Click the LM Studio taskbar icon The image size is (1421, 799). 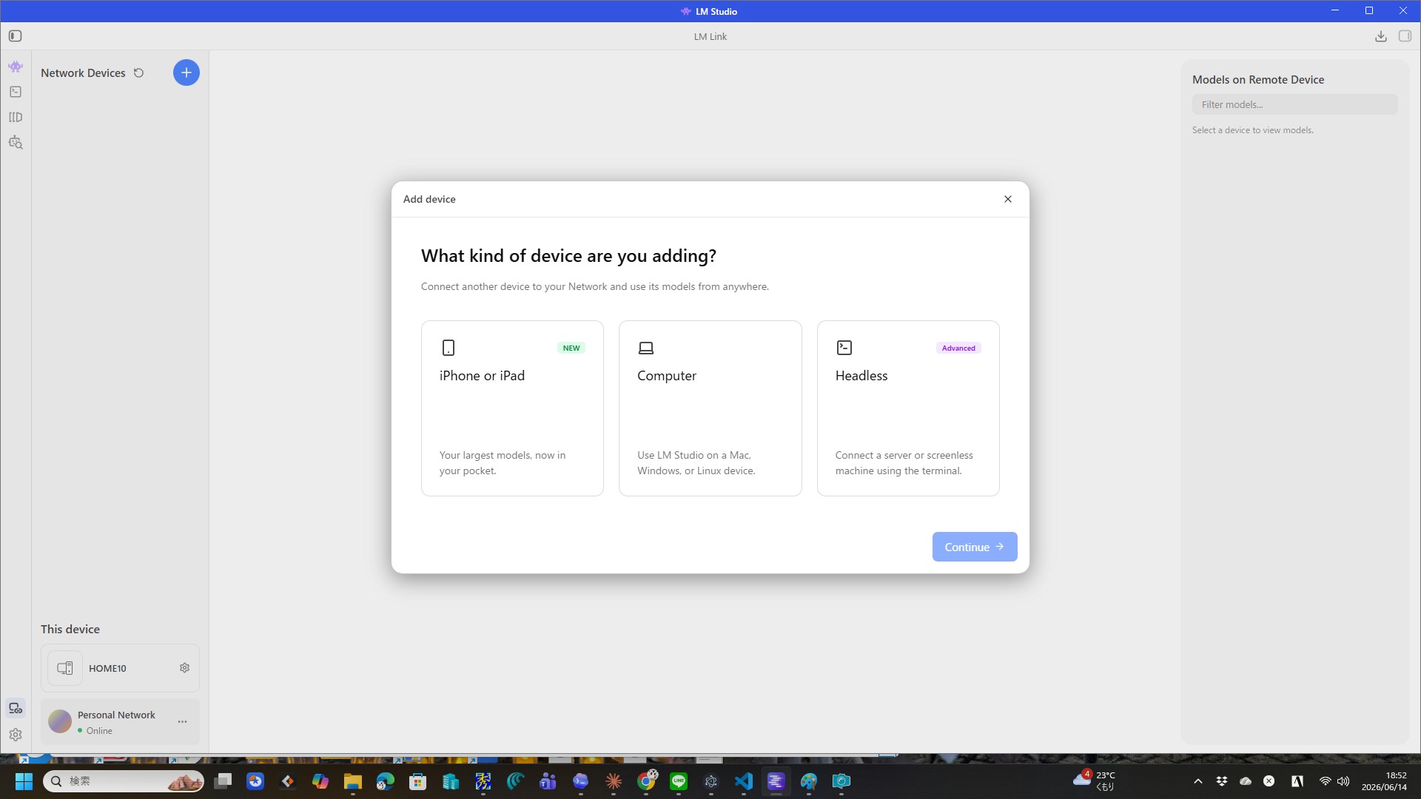pyautogui.click(x=776, y=781)
